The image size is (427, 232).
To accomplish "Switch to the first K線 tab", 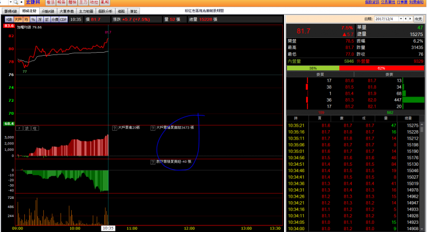I will click(11, 11).
